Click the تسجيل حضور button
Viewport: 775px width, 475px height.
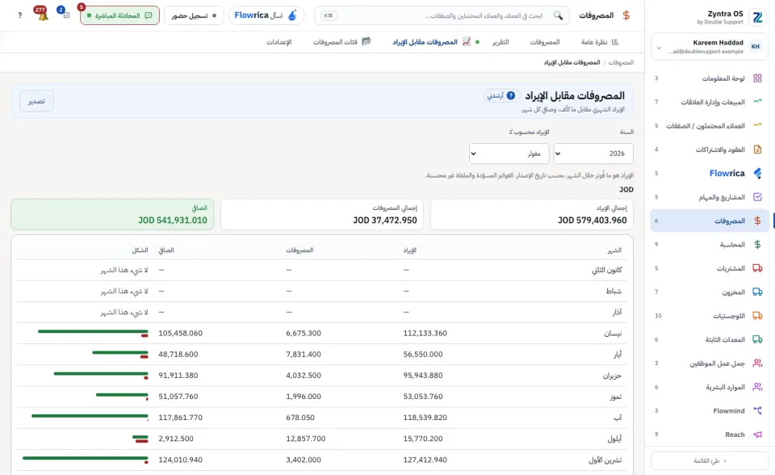coord(194,15)
